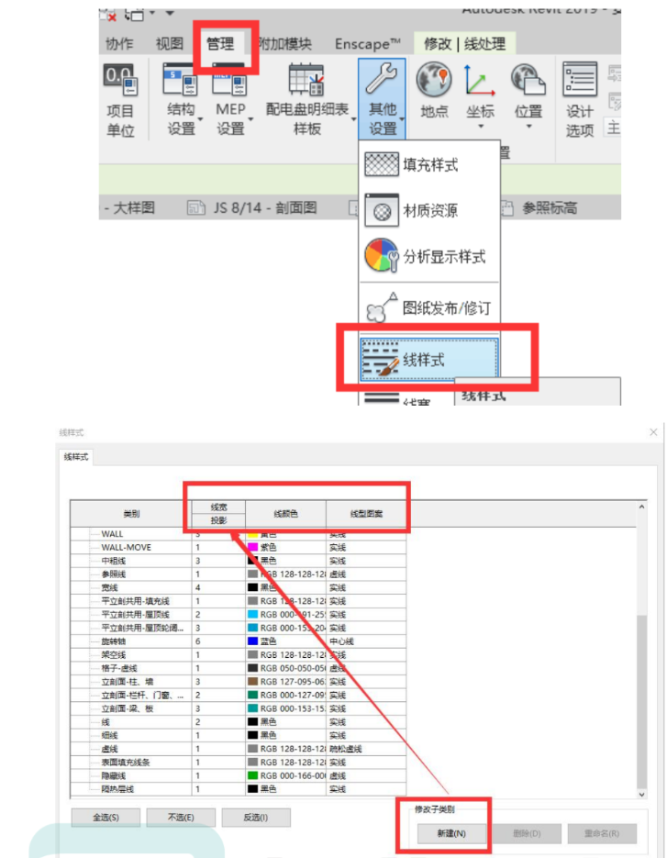Screen dimensions: 667x858
Task: Switch to the 视图 ribbon tab
Action: coord(170,43)
